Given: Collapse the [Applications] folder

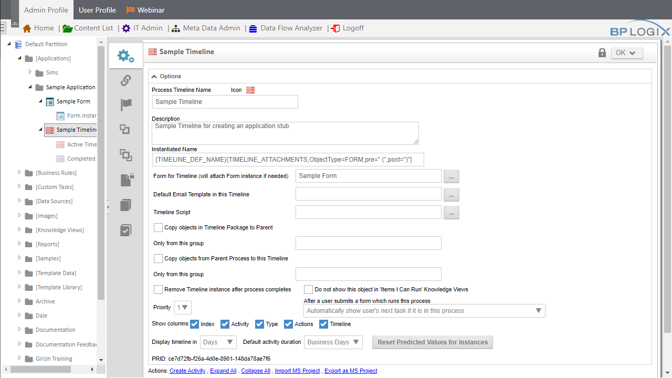Looking at the screenshot, I should click(20, 58).
